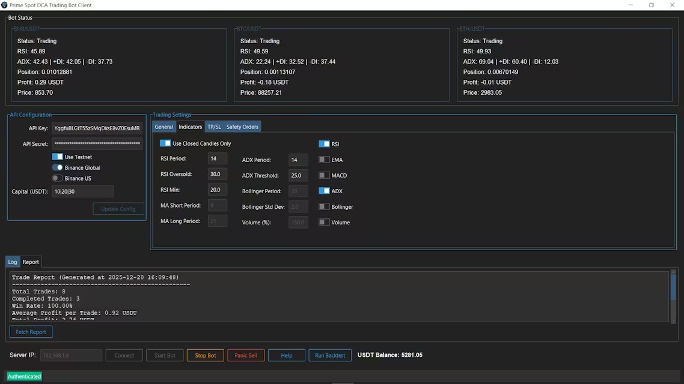Click the RSI Period field
The image size is (684, 384).
217,158
